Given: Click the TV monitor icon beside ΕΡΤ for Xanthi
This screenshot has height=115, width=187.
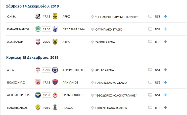Looking at the screenshot, I should (150, 42).
